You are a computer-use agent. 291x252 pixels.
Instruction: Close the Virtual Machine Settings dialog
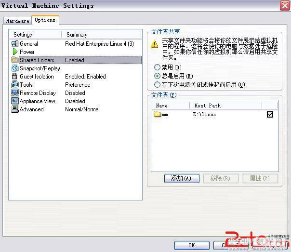[285, 6]
